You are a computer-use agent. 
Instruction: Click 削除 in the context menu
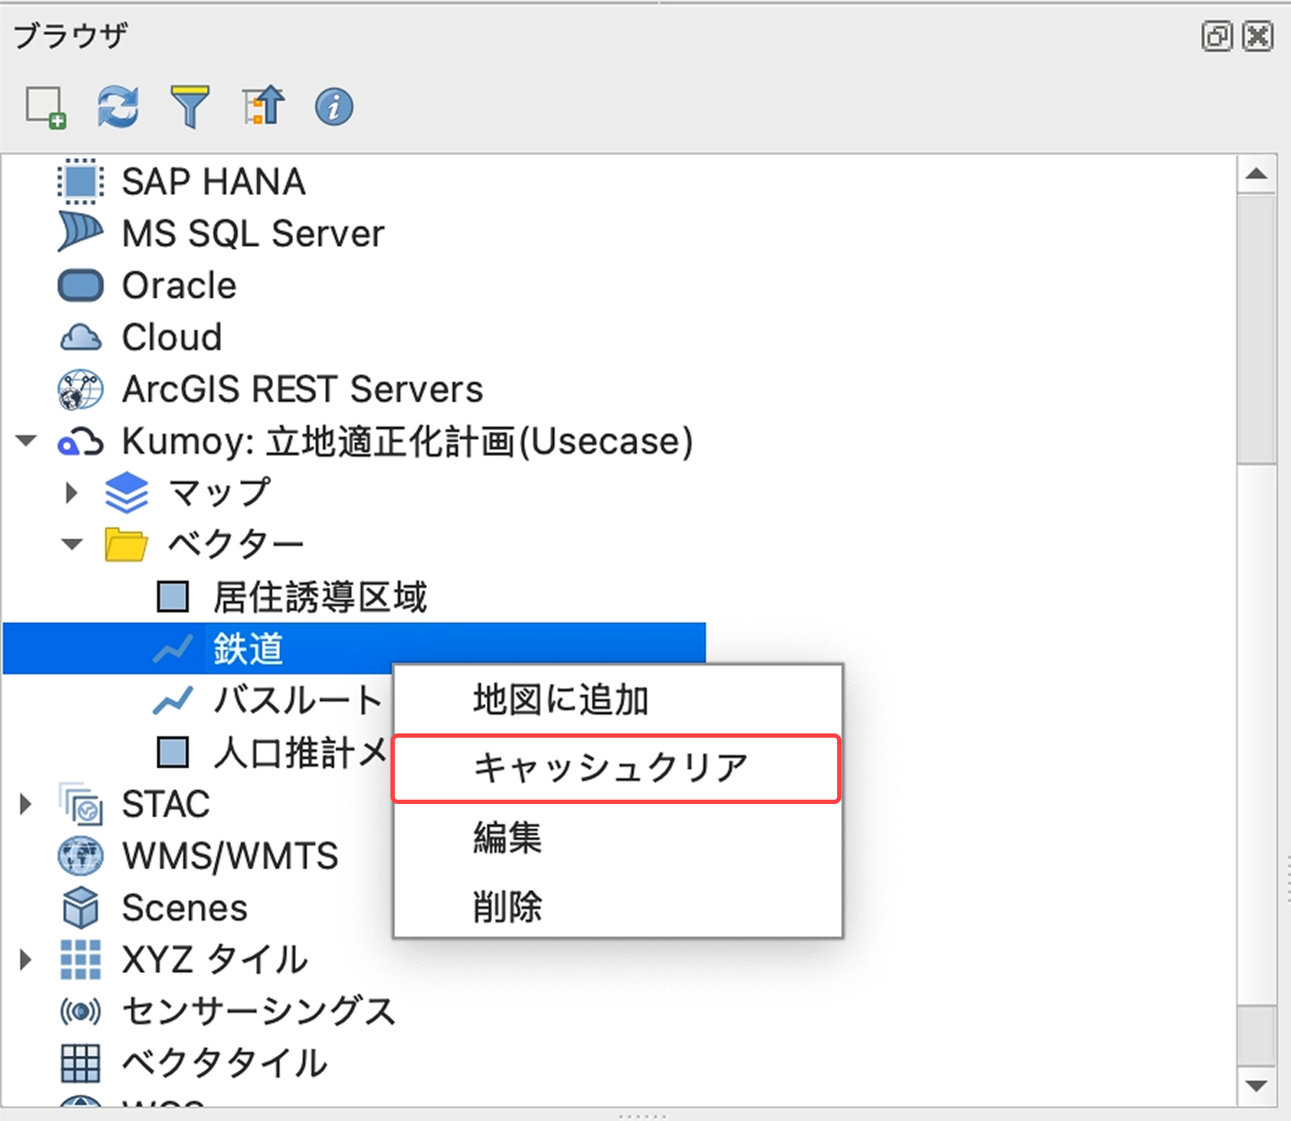point(507,906)
